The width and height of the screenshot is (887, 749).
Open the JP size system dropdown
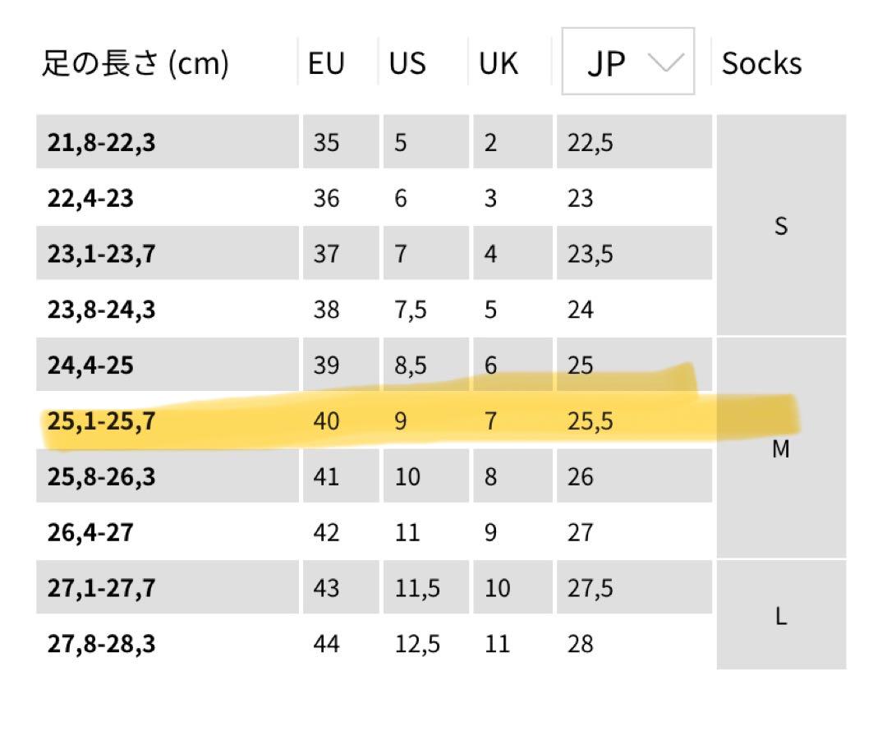click(x=628, y=61)
